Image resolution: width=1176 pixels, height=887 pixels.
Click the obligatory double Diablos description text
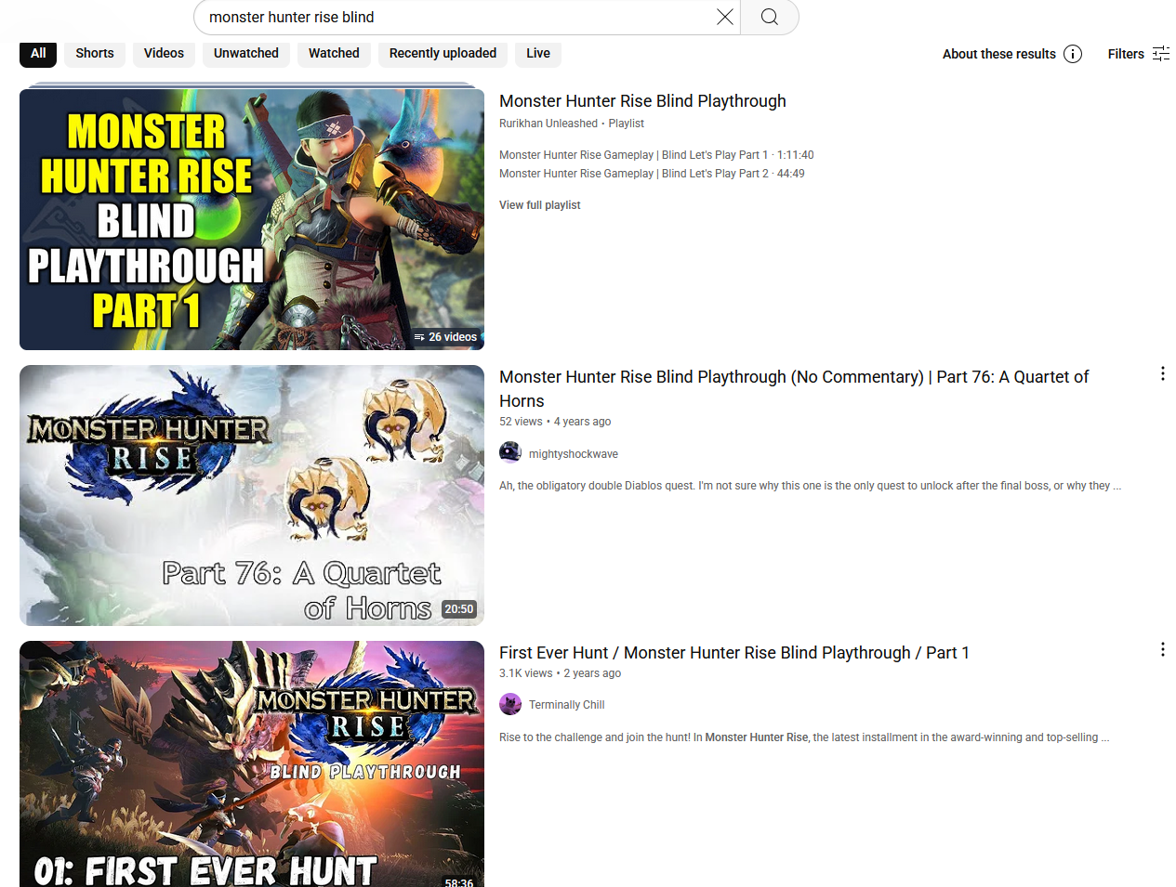pyautogui.click(x=810, y=486)
